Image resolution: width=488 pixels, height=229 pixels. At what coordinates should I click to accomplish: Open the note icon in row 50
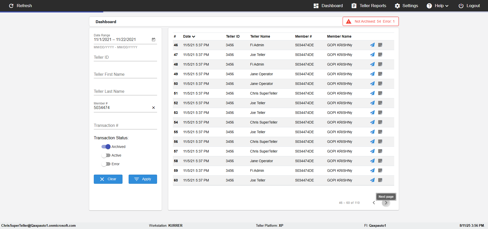click(380, 84)
